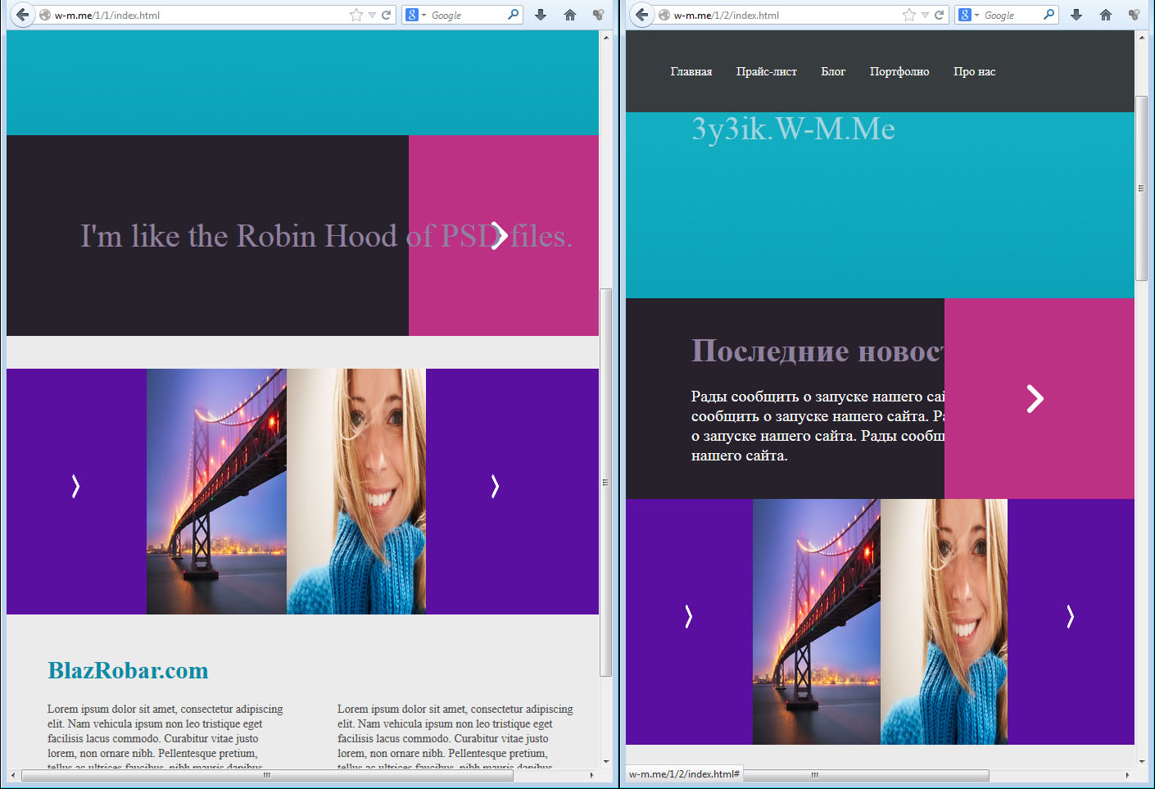
Task: Open the Портфолио menu item
Action: point(899,72)
